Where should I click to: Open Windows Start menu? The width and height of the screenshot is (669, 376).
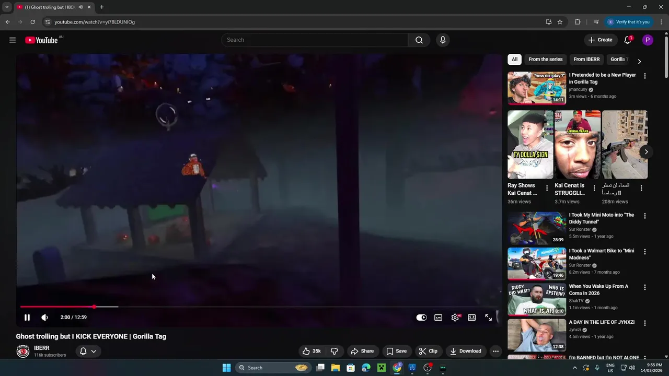(227, 368)
